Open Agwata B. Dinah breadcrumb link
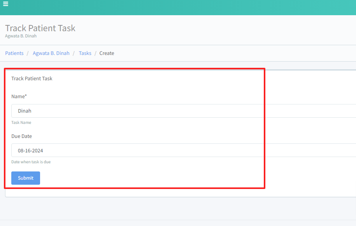 coord(51,53)
